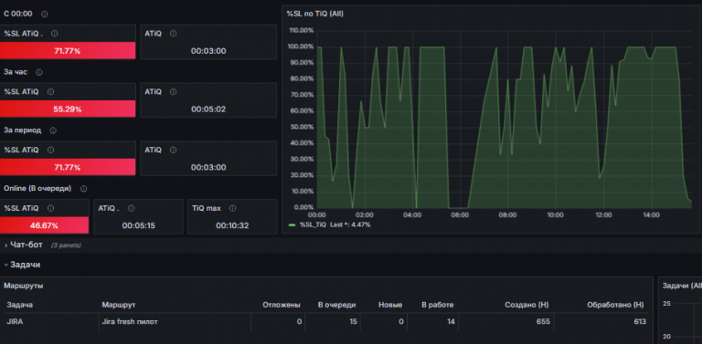Click the 06:00 x-axis time label
The height and width of the screenshot is (344, 702).
(x=460, y=215)
